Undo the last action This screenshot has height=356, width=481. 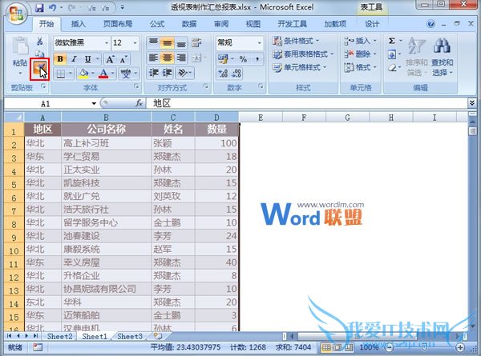click(x=52, y=8)
